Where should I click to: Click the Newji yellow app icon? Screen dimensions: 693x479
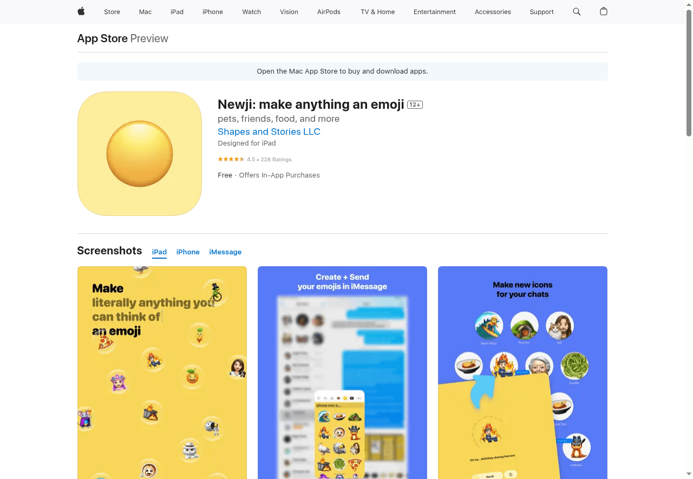(x=140, y=154)
